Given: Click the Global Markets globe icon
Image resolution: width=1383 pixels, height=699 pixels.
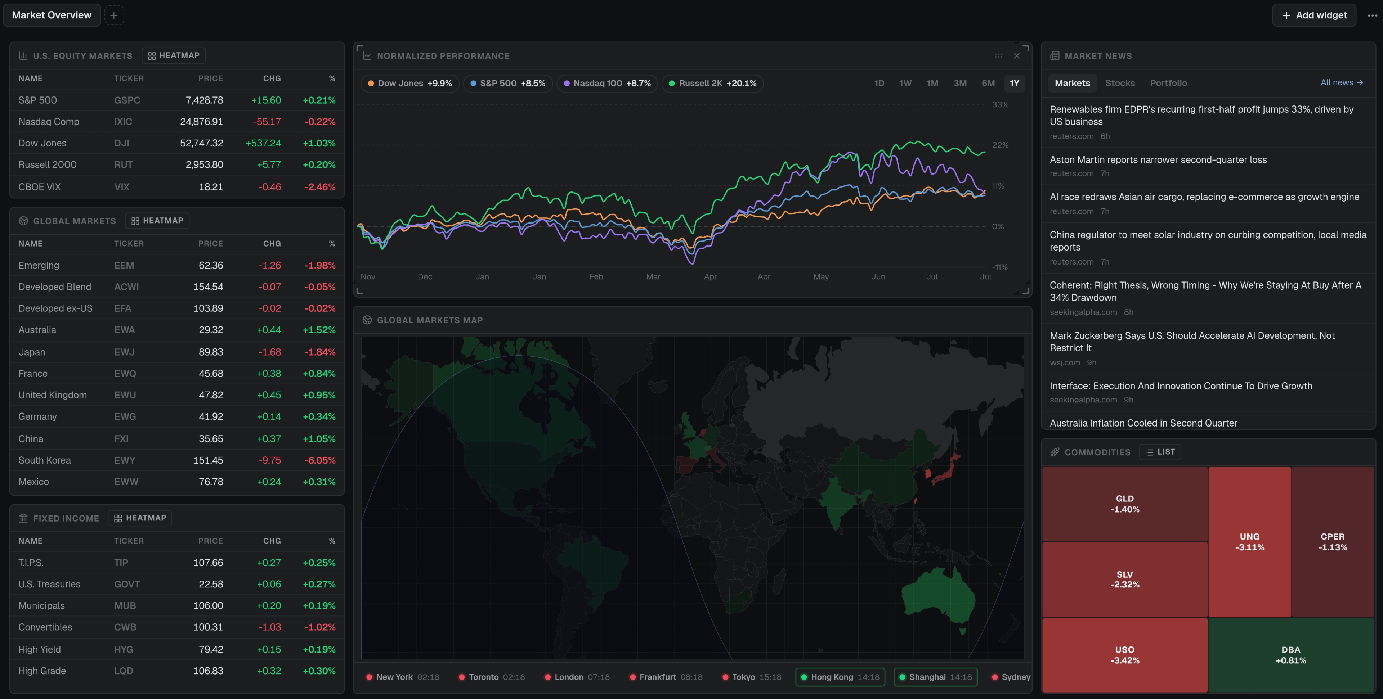Looking at the screenshot, I should click(23, 221).
